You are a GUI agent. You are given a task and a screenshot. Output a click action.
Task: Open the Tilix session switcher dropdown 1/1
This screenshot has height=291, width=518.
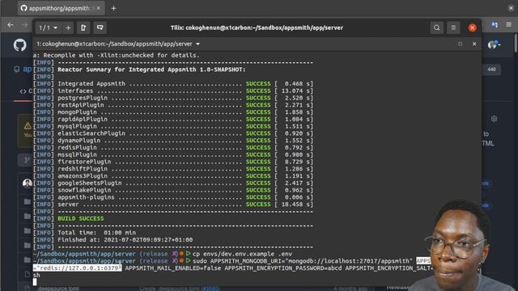click(49, 28)
